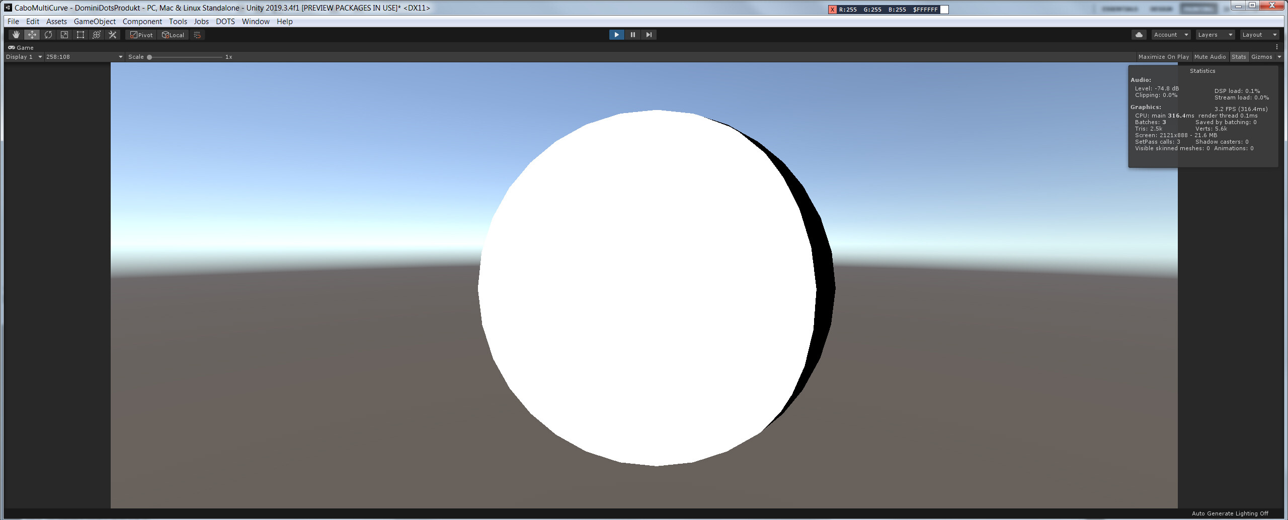Select the Hand tool
The width and height of the screenshot is (1288, 520).
pyautogui.click(x=16, y=34)
